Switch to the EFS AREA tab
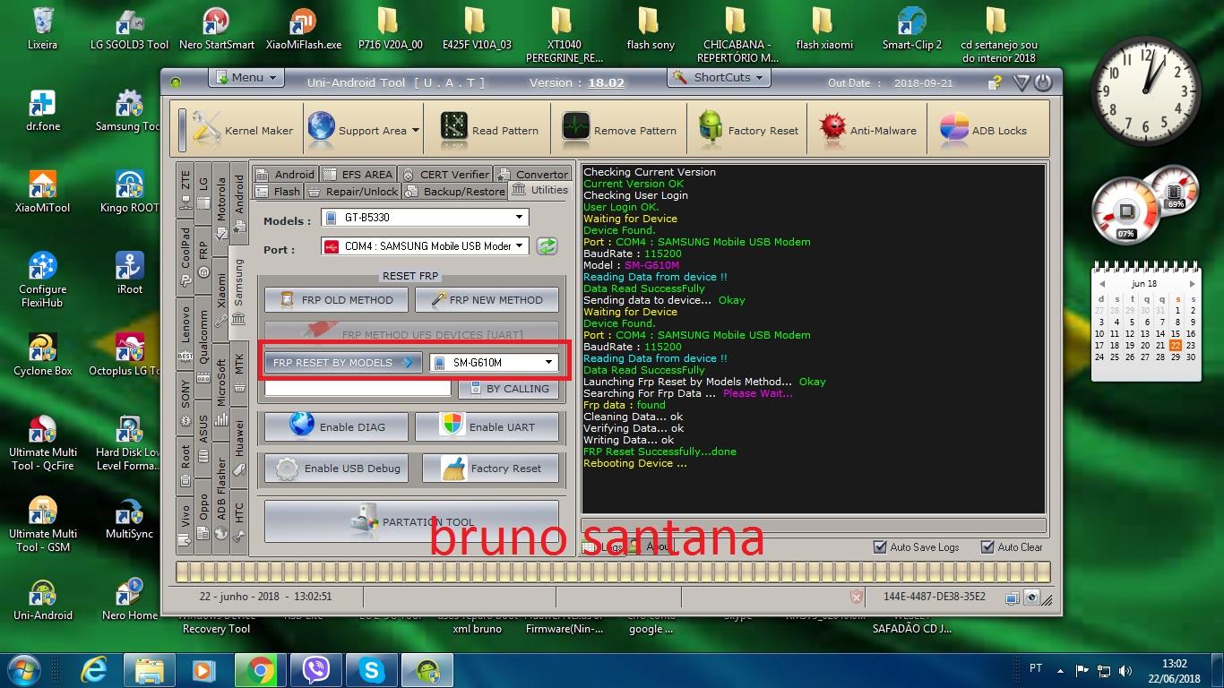The height and width of the screenshot is (688, 1224). [x=357, y=174]
